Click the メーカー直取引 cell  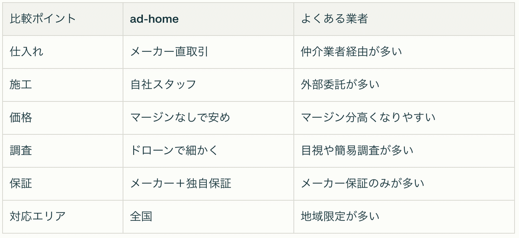pyautogui.click(x=170, y=52)
